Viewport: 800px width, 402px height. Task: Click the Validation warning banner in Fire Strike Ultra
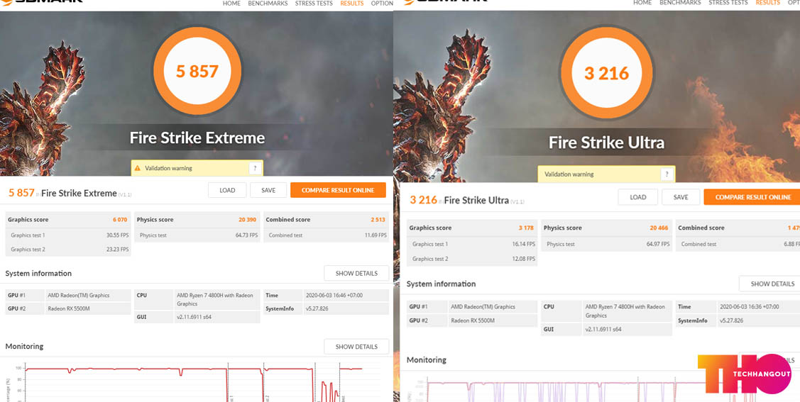(x=606, y=174)
